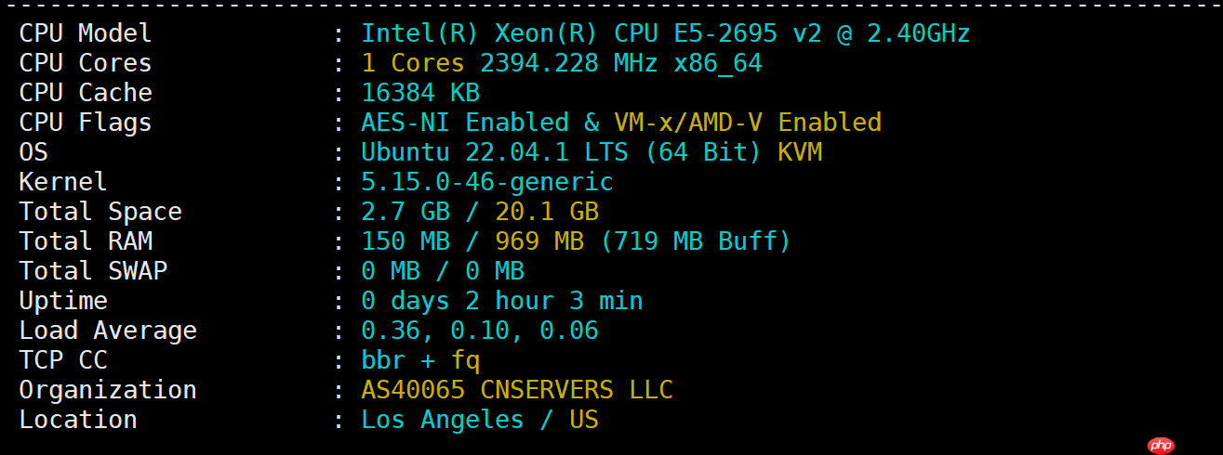The image size is (1223, 455).
Task: Click the yellow KVM text
Action: click(x=799, y=152)
